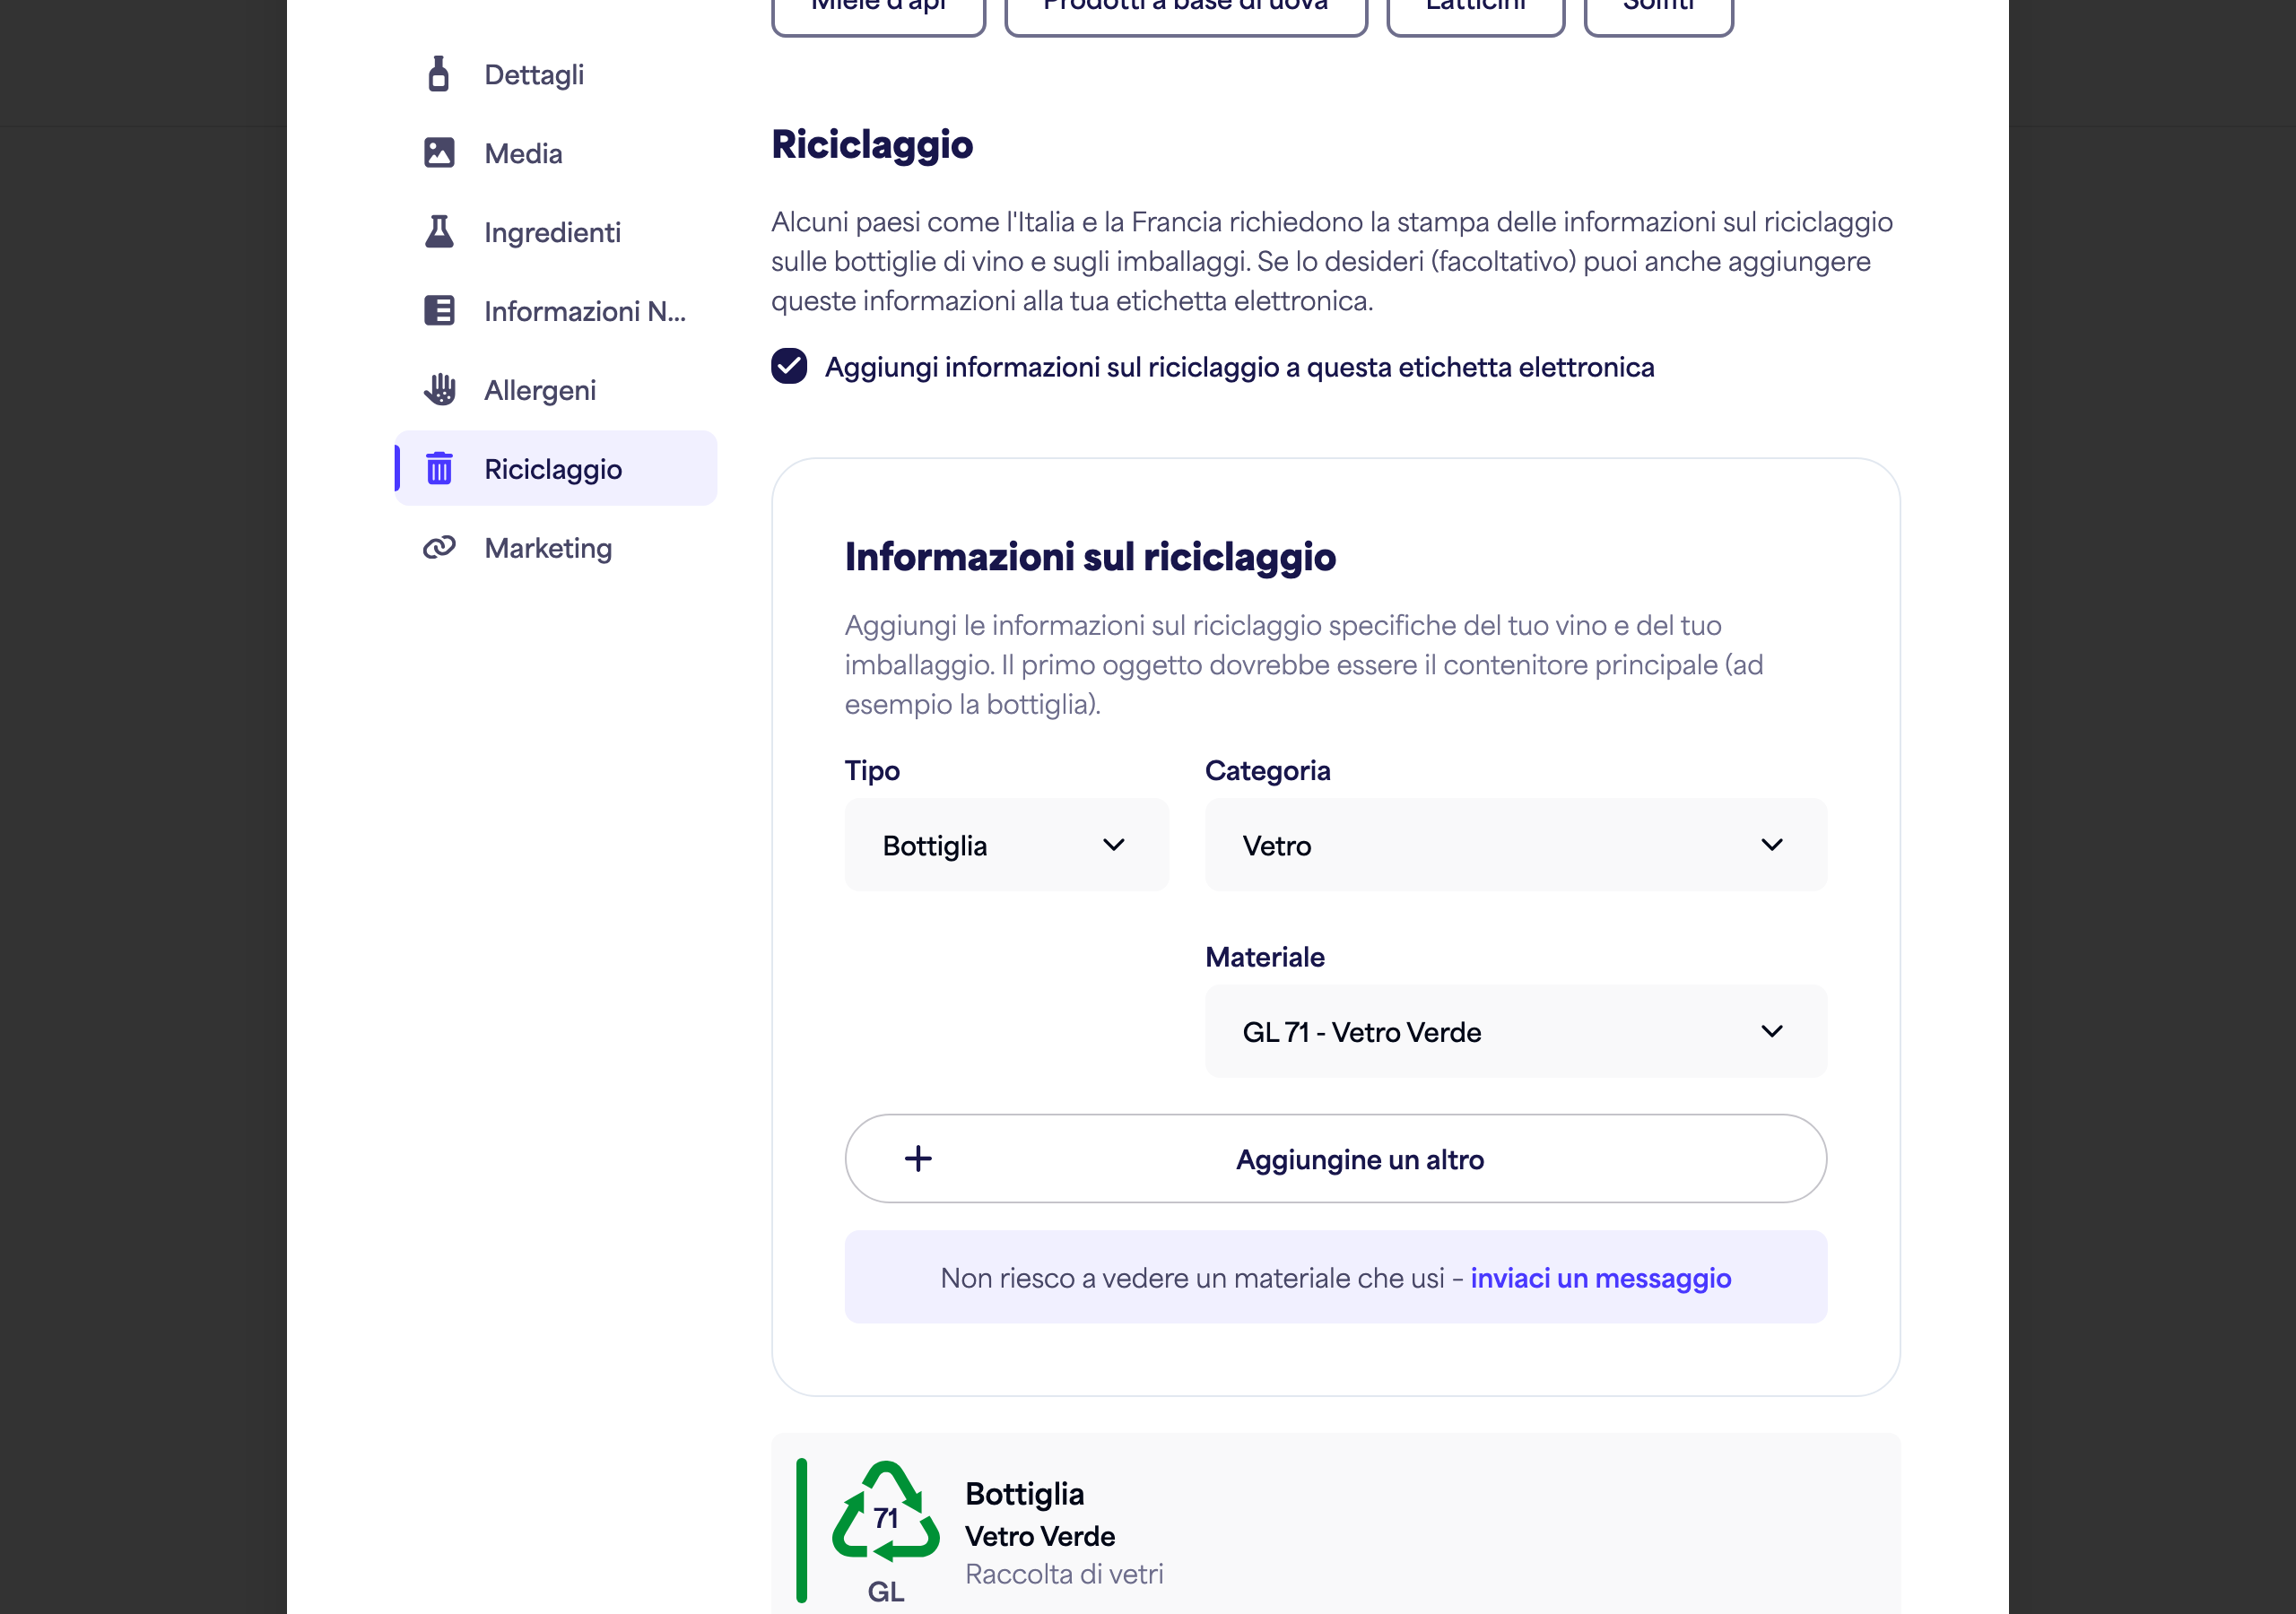This screenshot has height=1614, width=2296.
Task: Click the Informazioni sul riciclaggio heading
Action: [x=1090, y=557]
